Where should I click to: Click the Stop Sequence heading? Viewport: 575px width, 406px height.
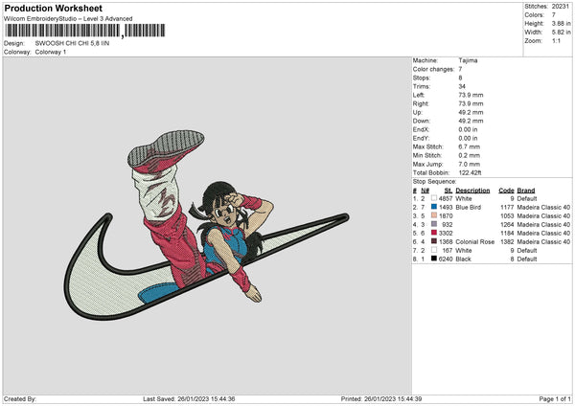(434, 181)
